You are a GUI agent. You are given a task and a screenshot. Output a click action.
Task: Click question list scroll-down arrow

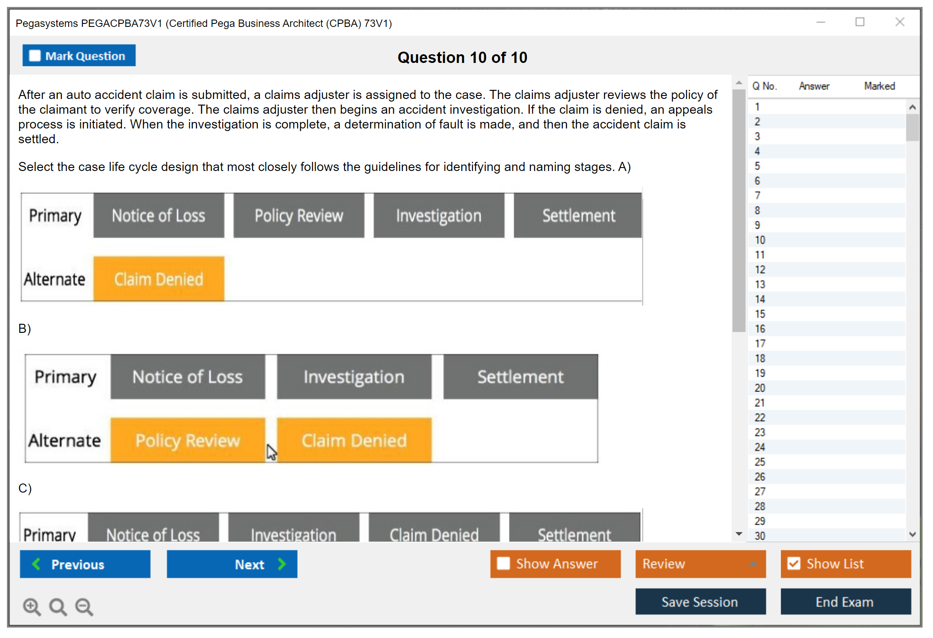[912, 534]
